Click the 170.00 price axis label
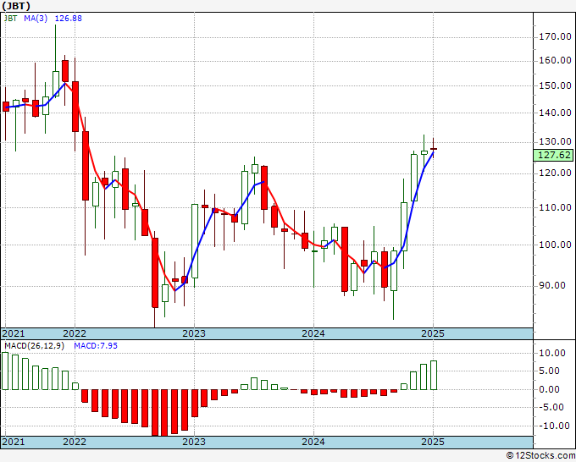 [555, 36]
